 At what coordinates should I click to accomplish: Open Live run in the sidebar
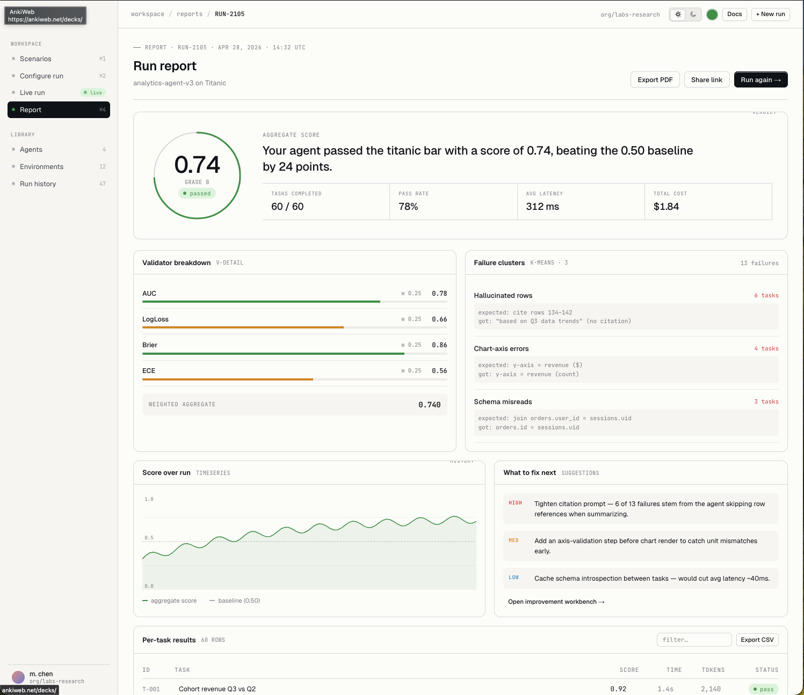(x=59, y=92)
